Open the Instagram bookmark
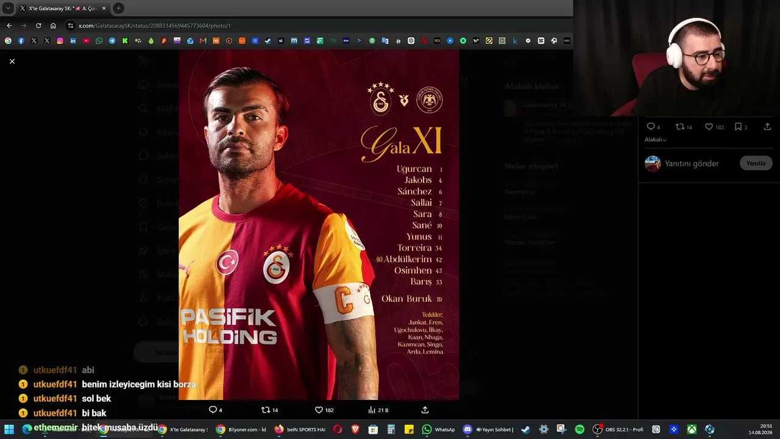Image resolution: width=780 pixels, height=439 pixels. (x=60, y=41)
